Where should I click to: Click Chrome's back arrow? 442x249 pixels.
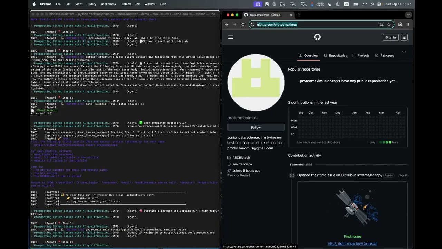click(227, 25)
